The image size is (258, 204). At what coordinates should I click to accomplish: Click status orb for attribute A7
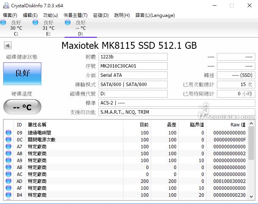tap(8, 146)
